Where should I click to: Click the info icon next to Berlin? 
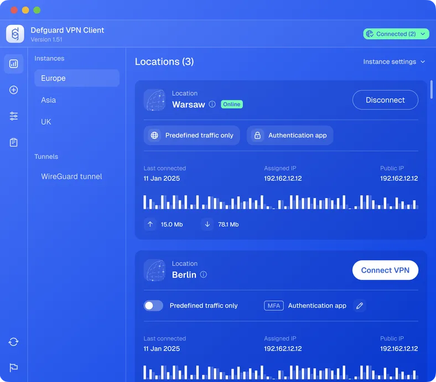coord(204,275)
